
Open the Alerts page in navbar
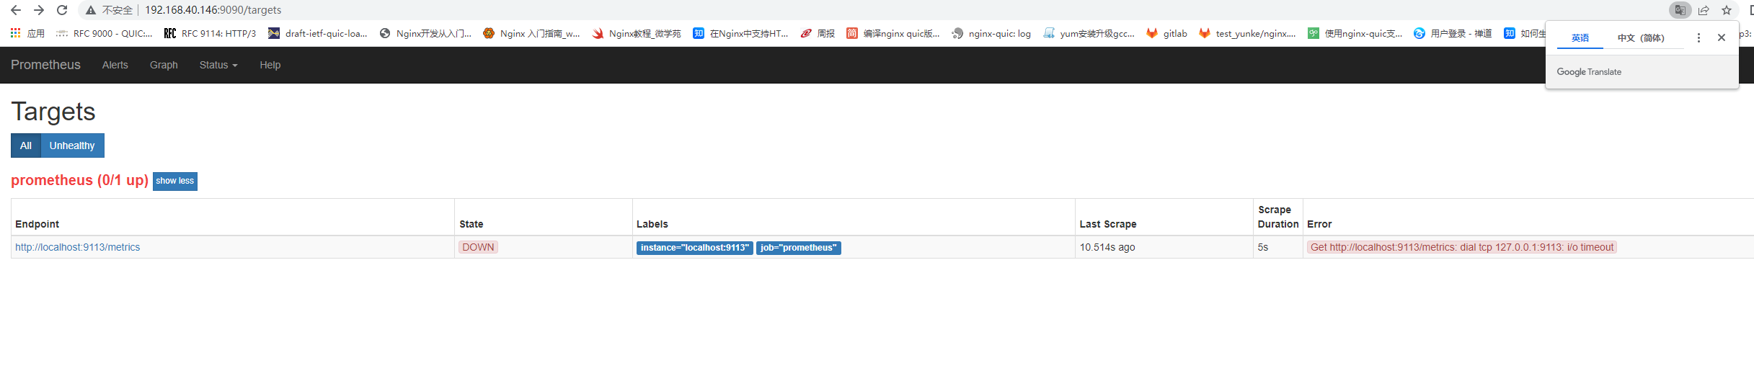115,65
